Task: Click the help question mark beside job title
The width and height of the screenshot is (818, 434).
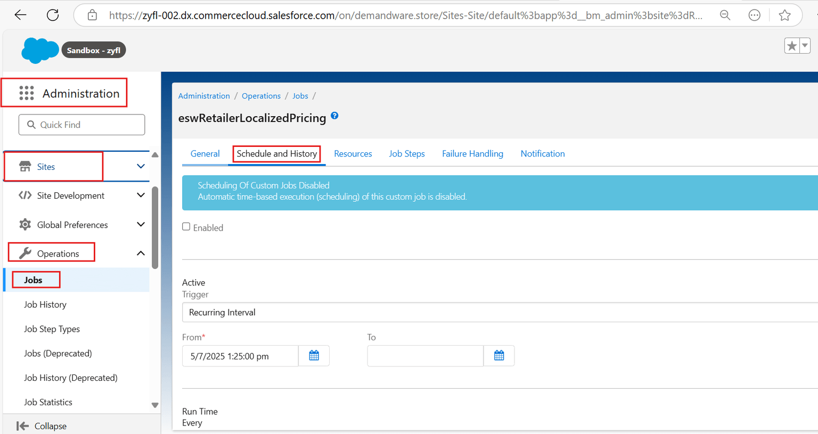Action: (x=334, y=116)
